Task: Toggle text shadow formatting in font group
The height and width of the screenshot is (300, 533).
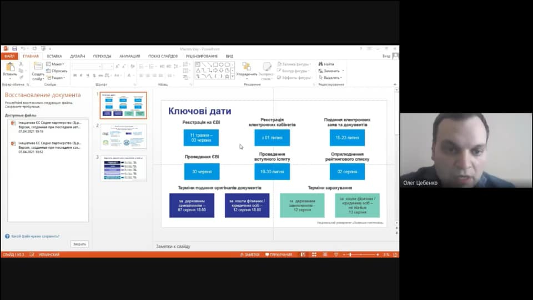Action: coord(94,76)
